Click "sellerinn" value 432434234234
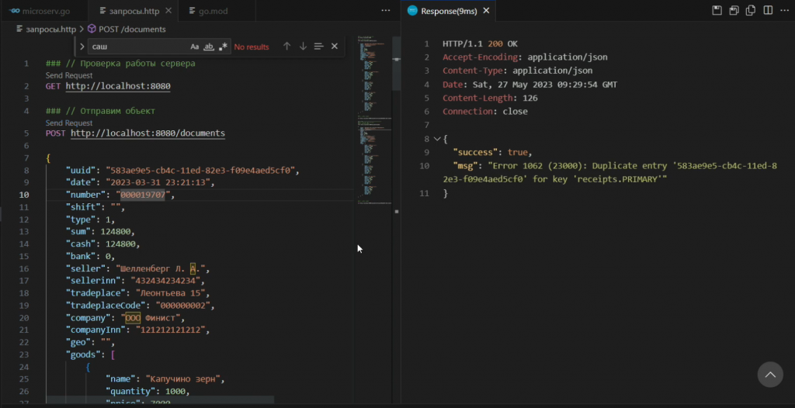The height and width of the screenshot is (408, 795). tap(168, 281)
